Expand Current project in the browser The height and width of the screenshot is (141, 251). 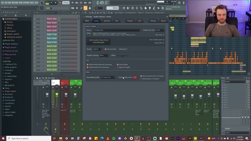coord(11,19)
